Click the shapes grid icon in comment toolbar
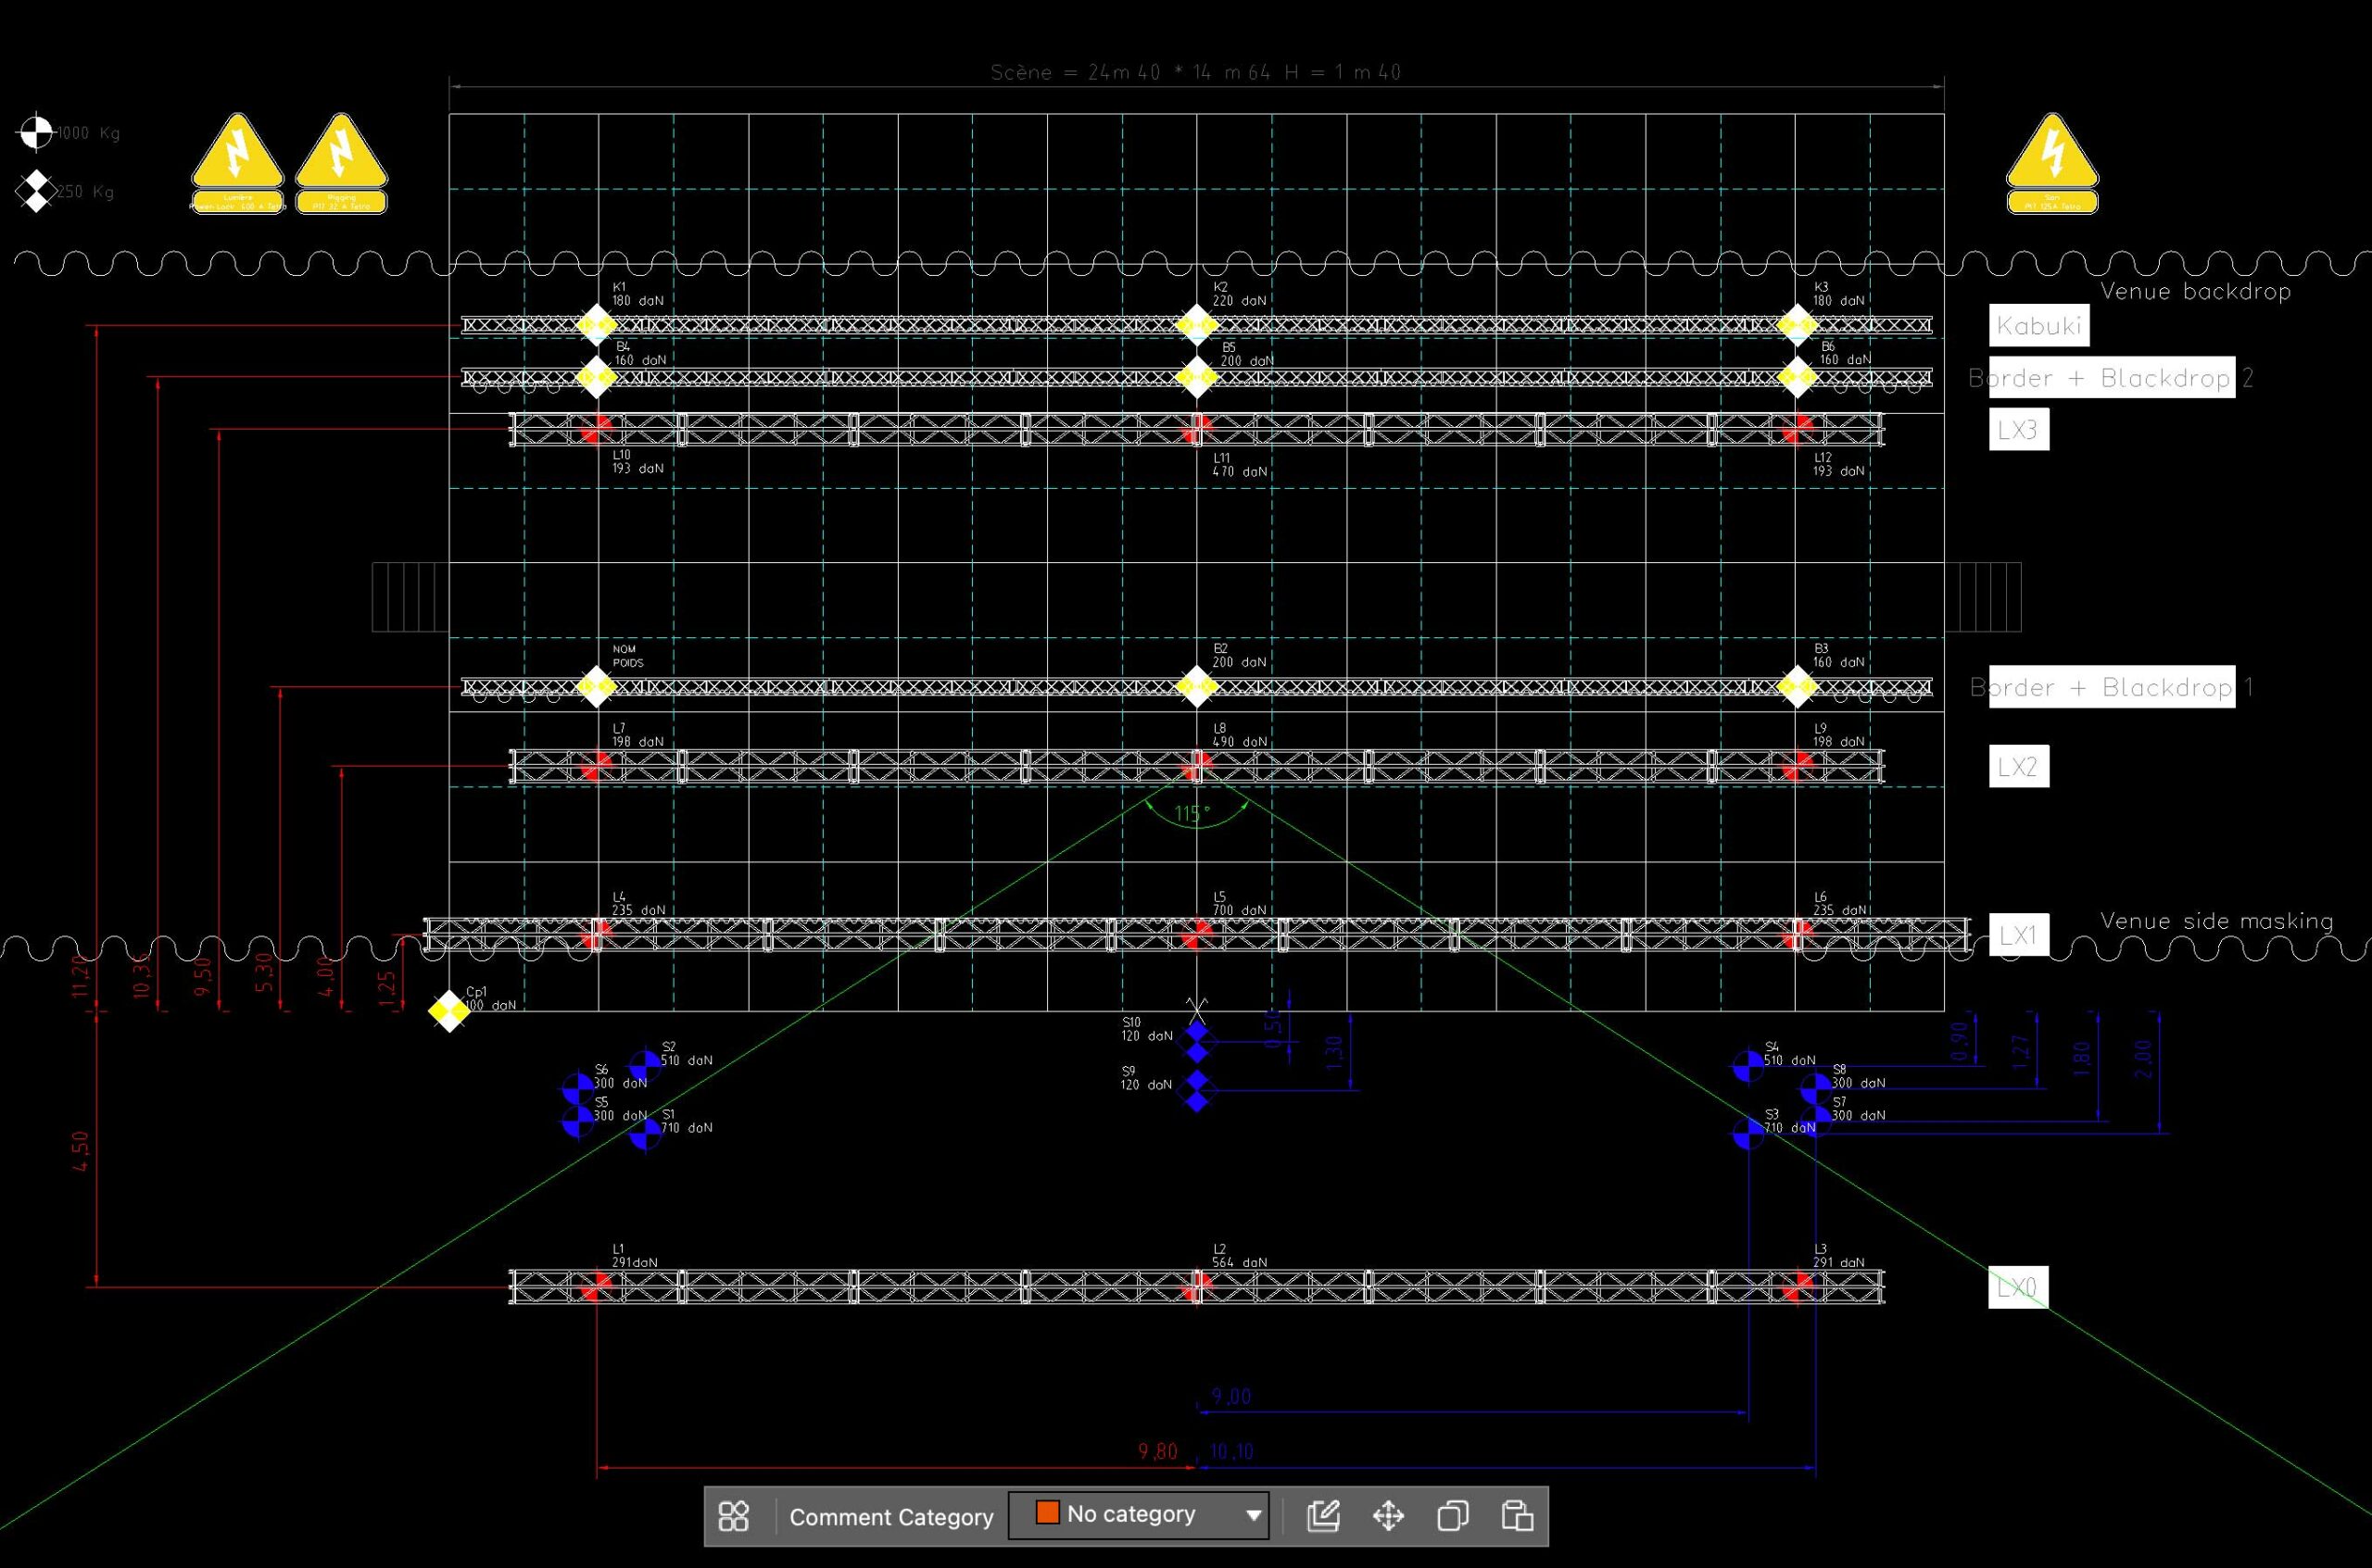Screen dimensions: 2372x1568 [x=733, y=1516]
